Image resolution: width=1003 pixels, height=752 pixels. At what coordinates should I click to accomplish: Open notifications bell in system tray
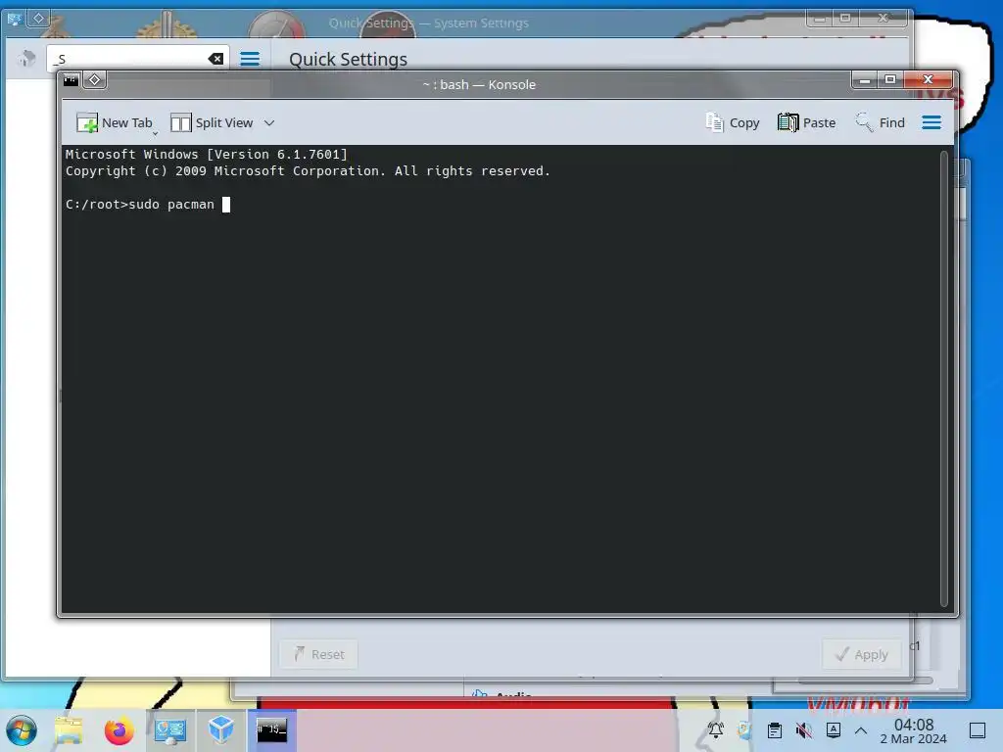716,729
